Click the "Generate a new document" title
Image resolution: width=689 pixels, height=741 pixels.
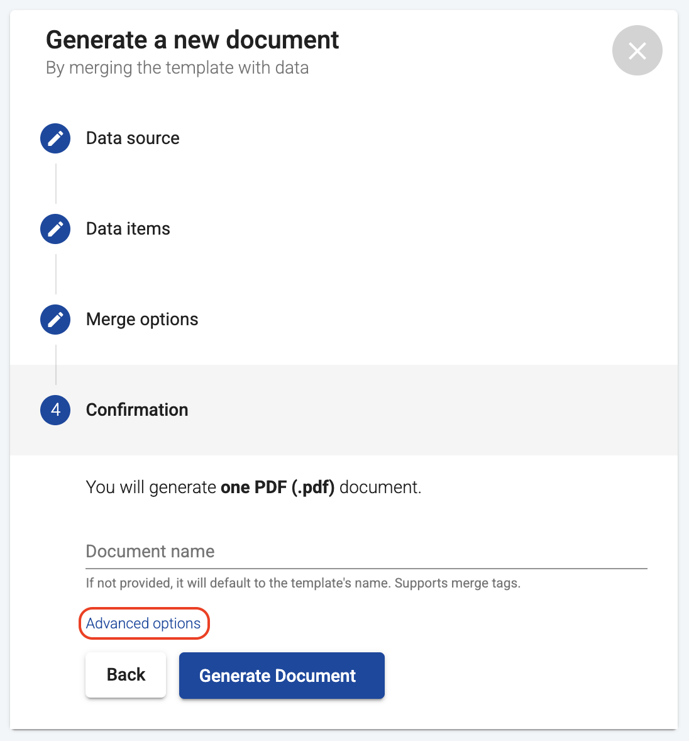(192, 40)
